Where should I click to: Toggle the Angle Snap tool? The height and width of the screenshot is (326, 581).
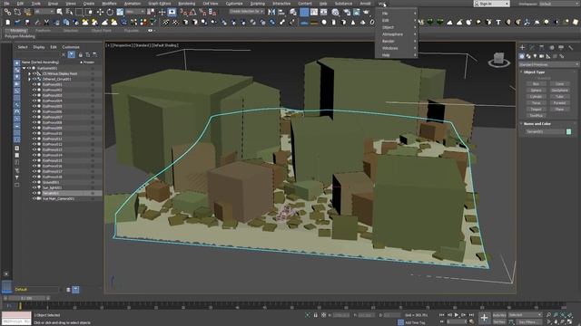tap(193, 12)
